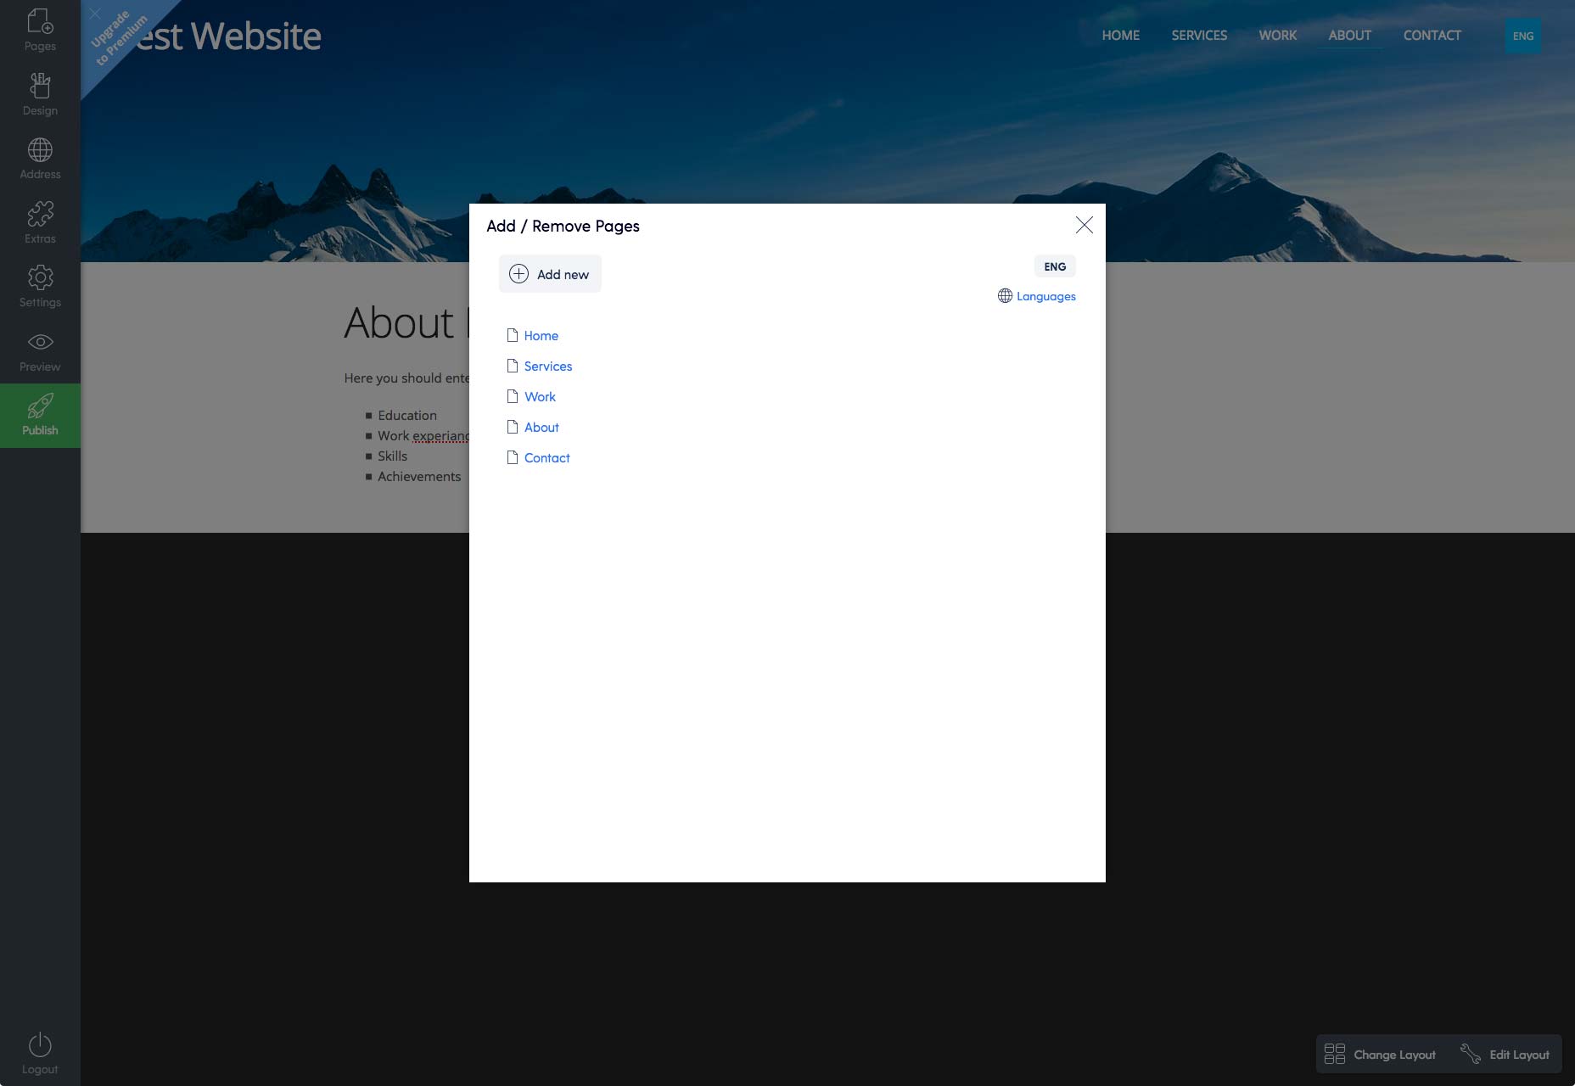The height and width of the screenshot is (1086, 1575).
Task: Open Settings gear in sidebar
Action: click(40, 286)
